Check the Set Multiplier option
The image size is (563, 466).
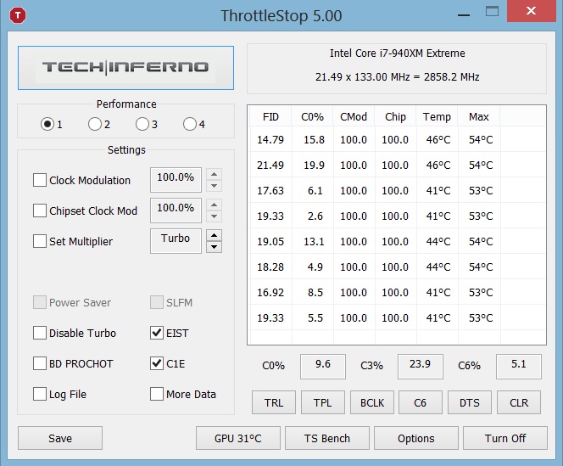40,241
